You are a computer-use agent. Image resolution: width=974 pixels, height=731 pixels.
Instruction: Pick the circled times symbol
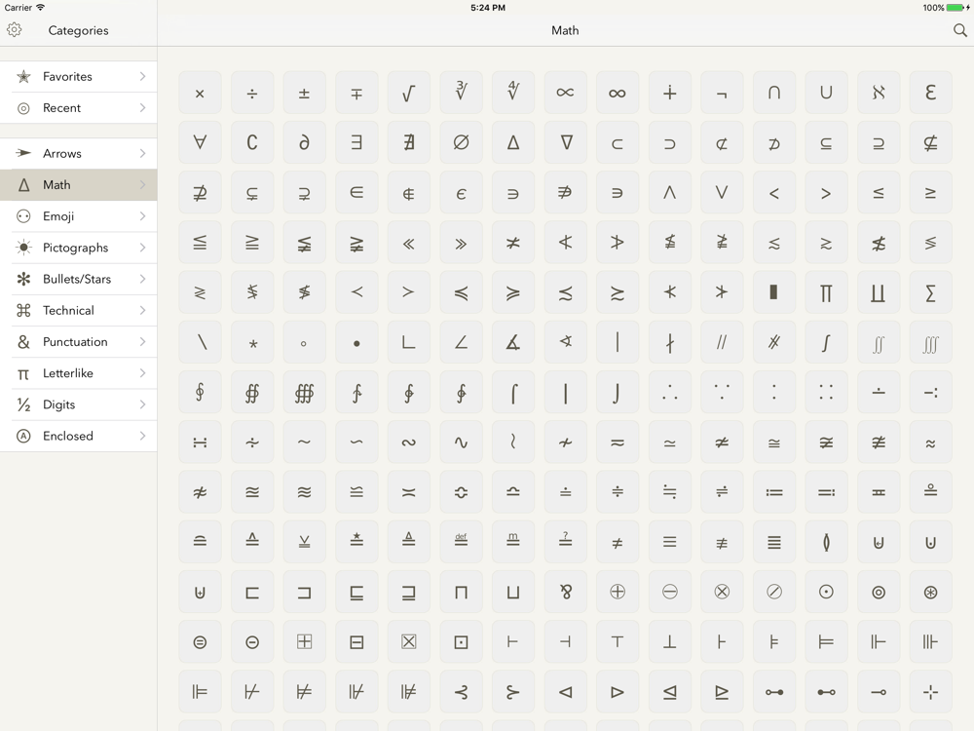tap(722, 592)
